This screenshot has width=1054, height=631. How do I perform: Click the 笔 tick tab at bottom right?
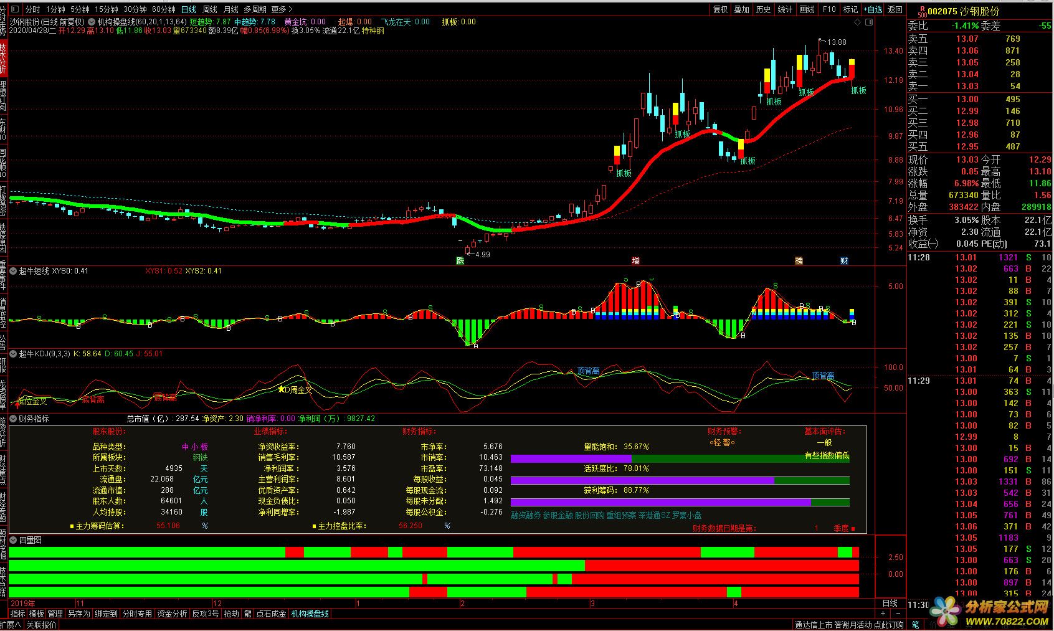click(x=915, y=625)
